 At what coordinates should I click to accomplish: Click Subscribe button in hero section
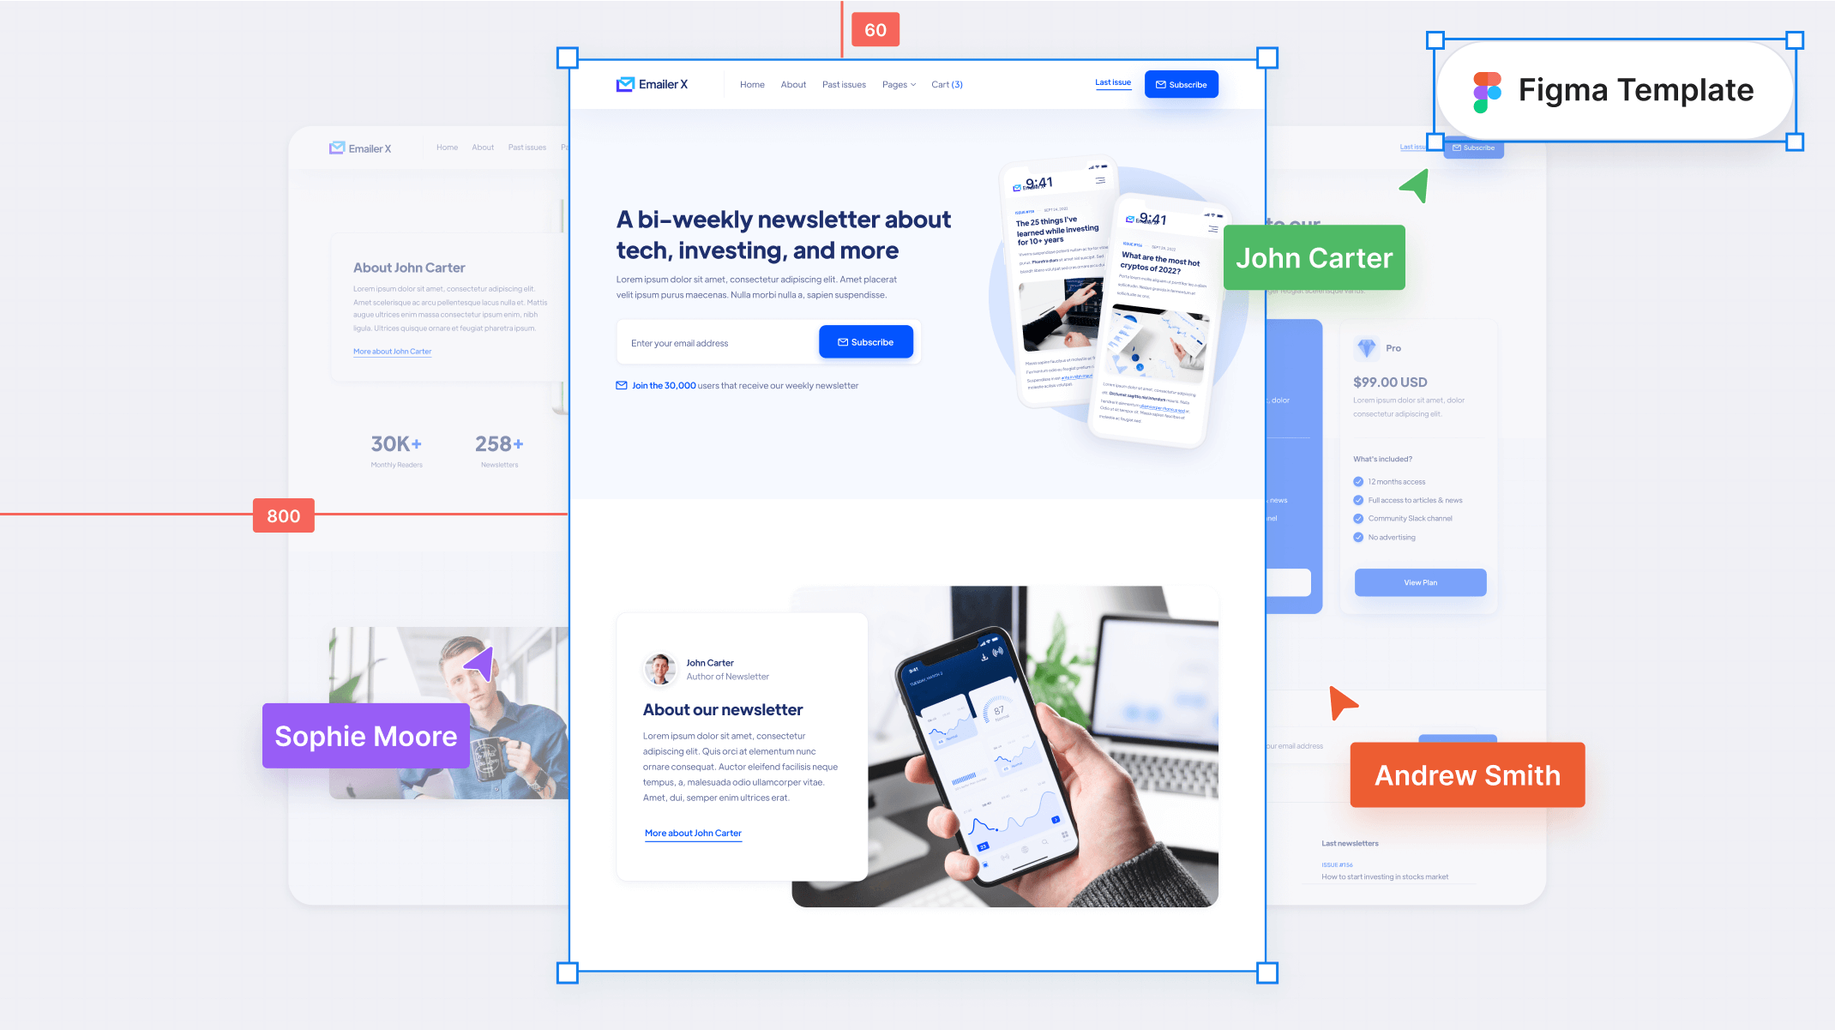(x=866, y=340)
